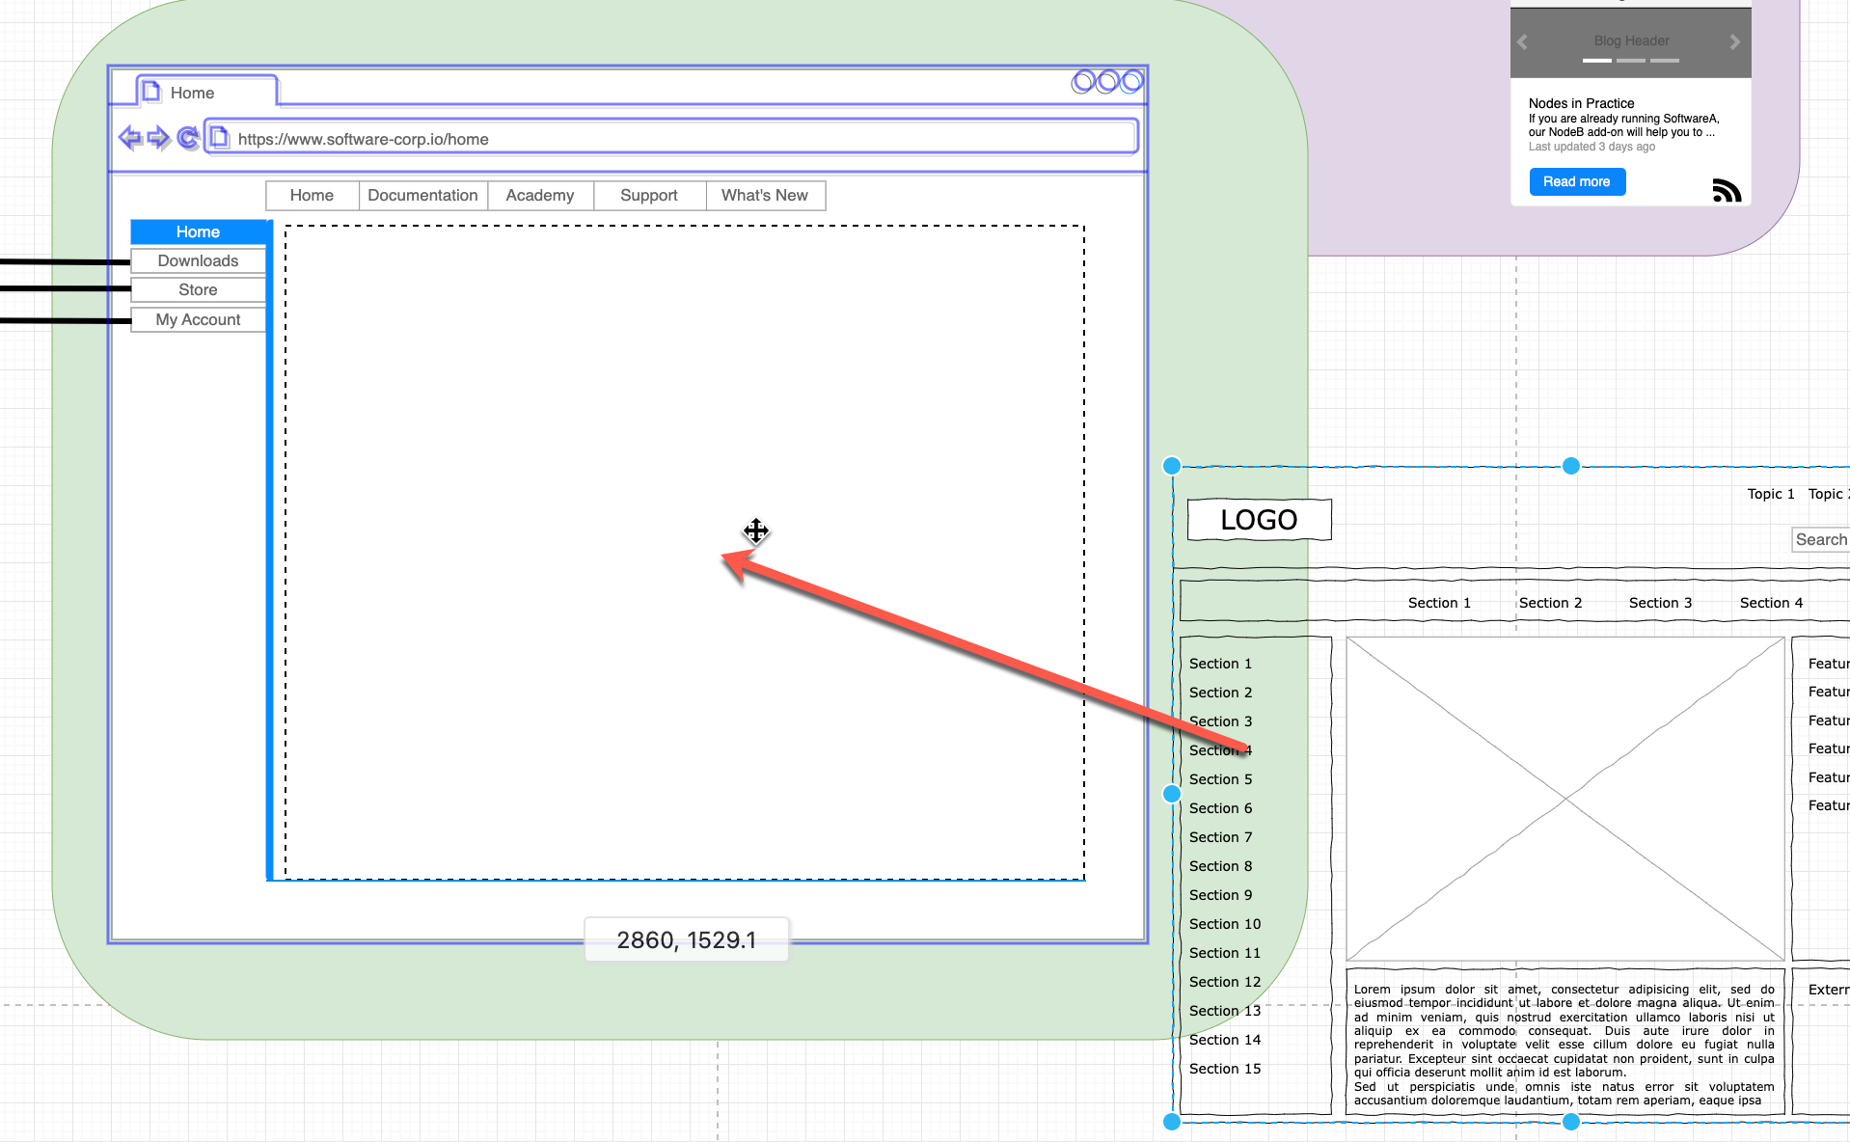
Task: Click inside the Search input field
Action: click(x=1823, y=539)
